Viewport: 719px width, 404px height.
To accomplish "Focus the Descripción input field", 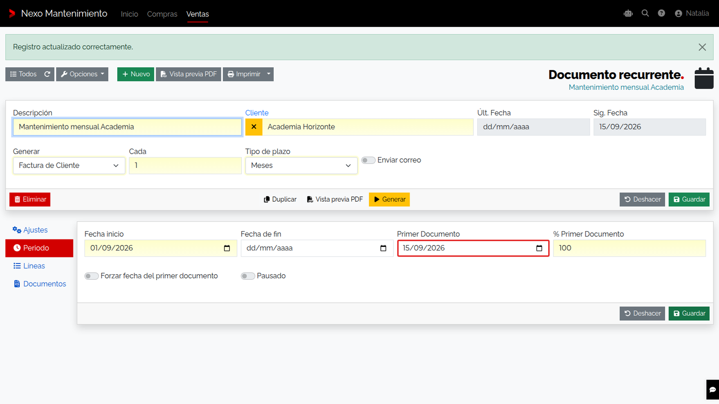I will [127, 127].
